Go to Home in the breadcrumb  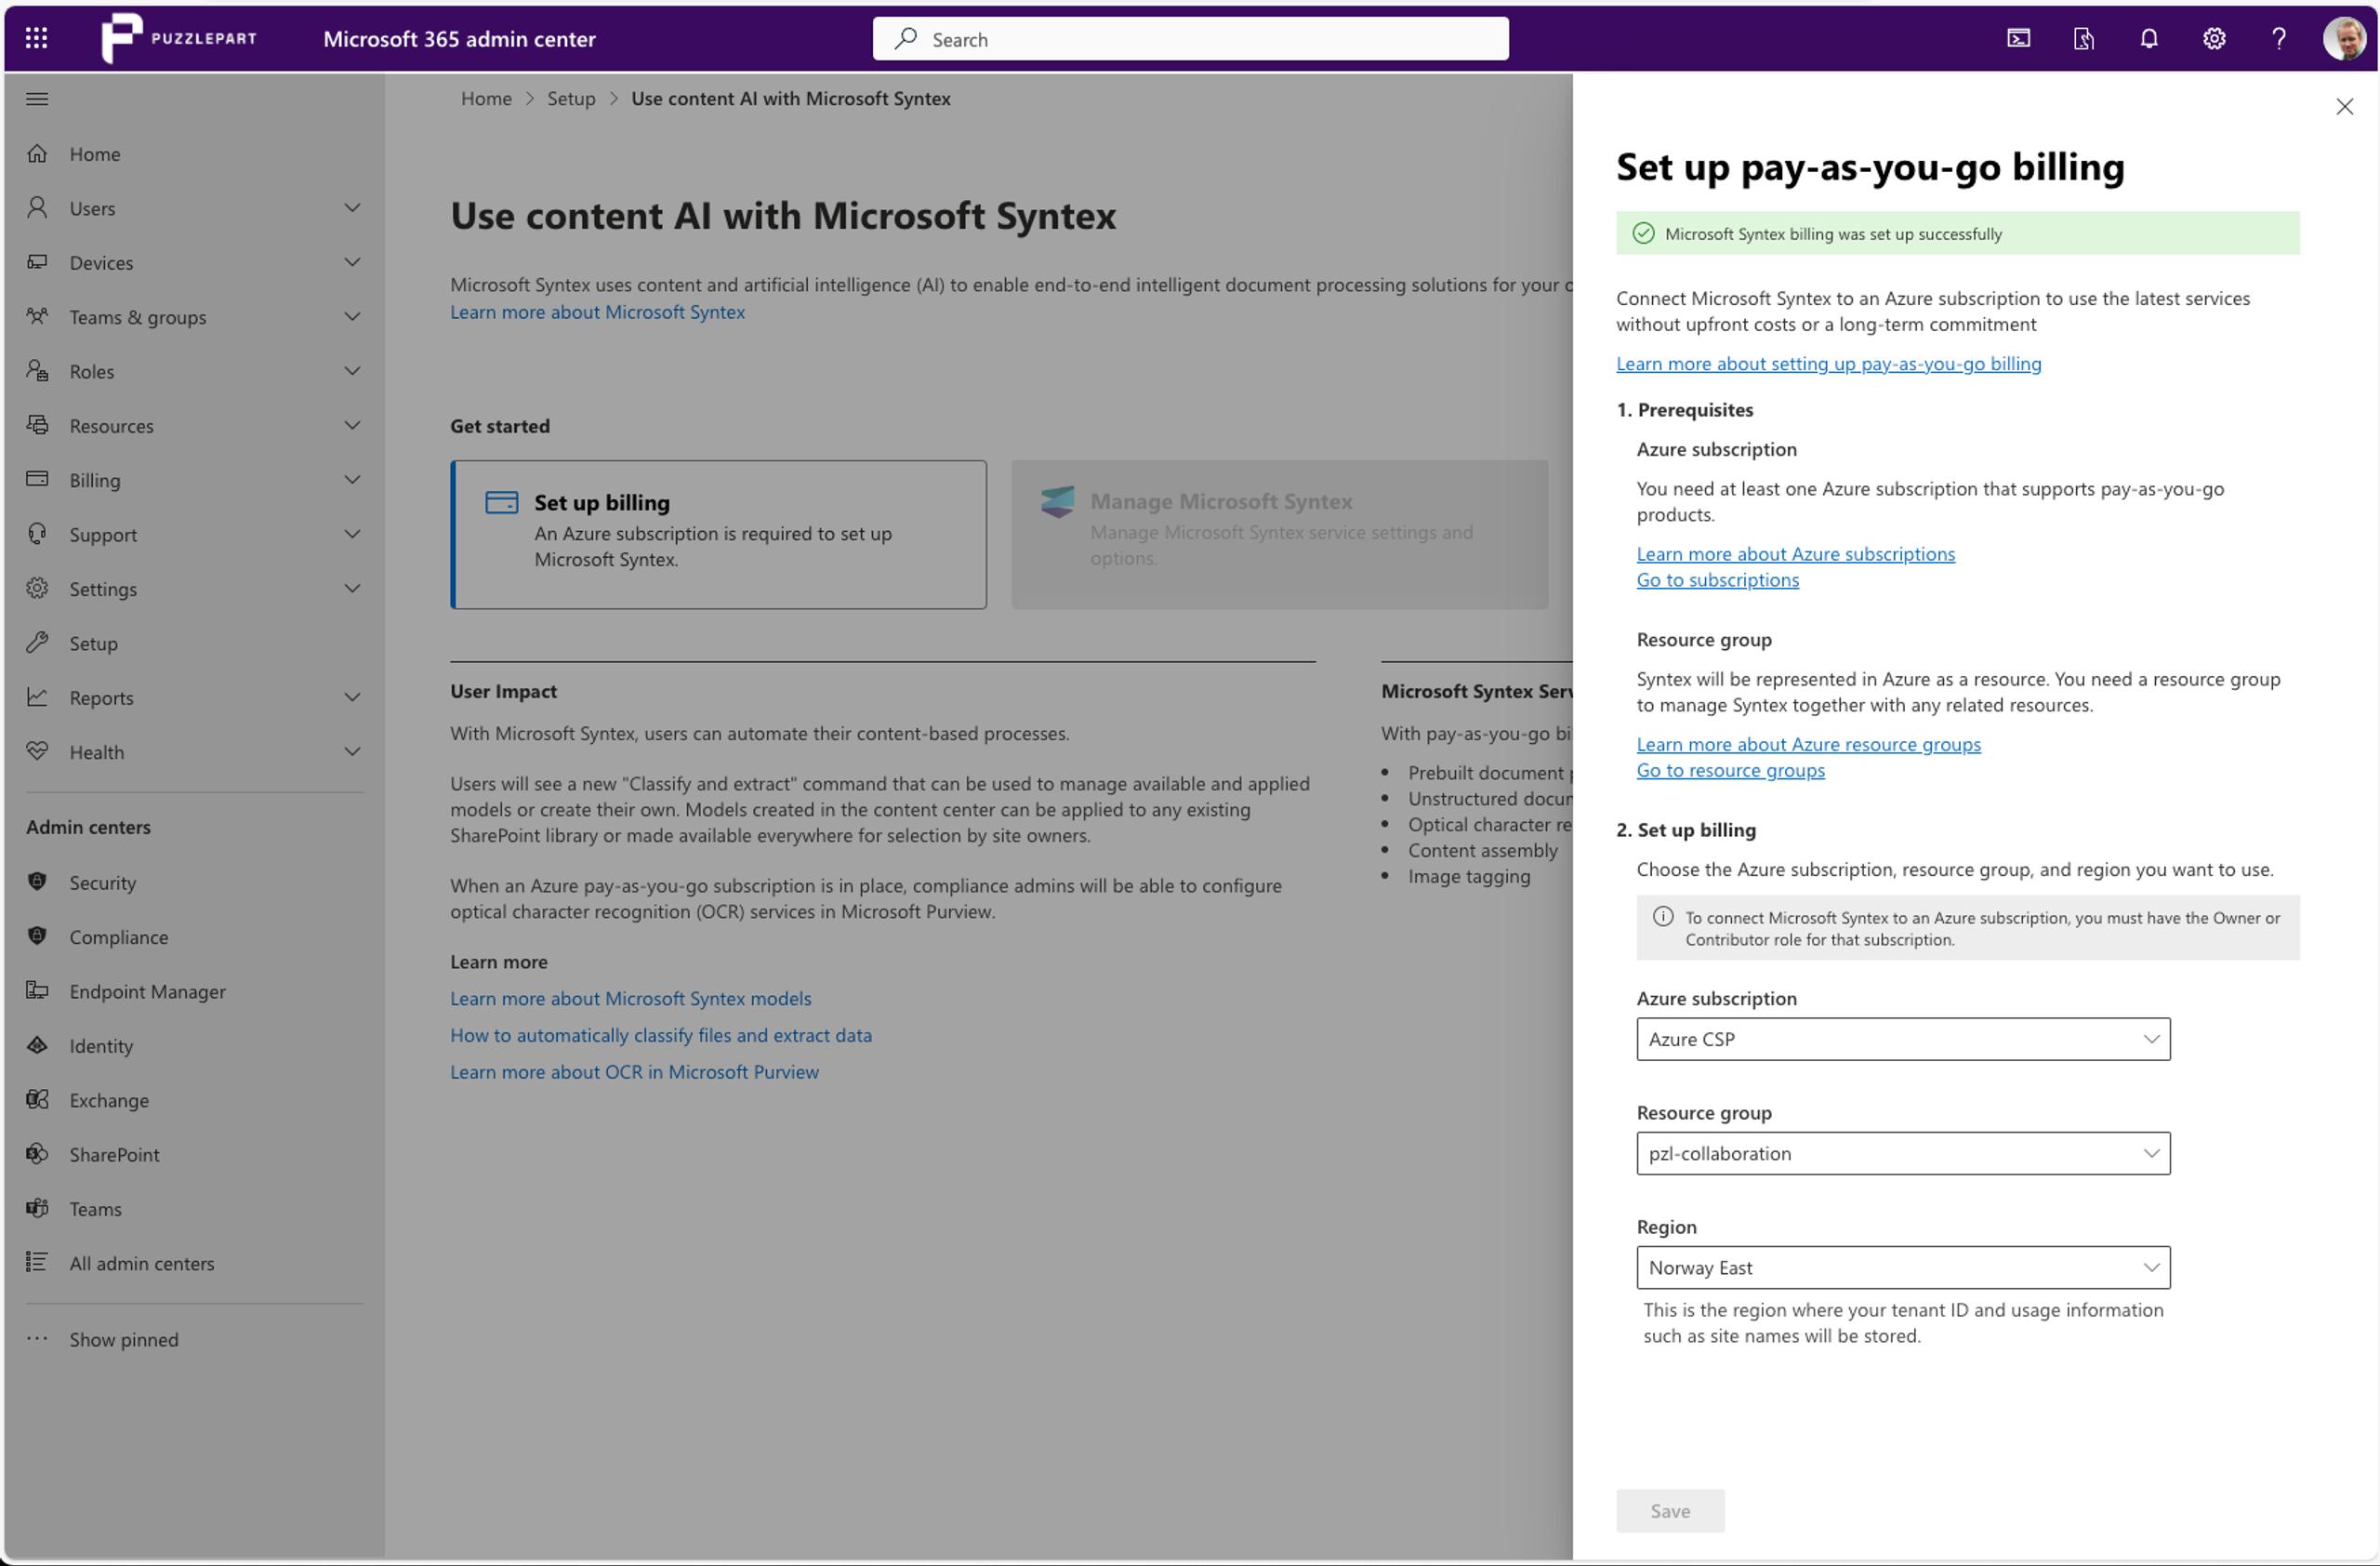[x=486, y=98]
